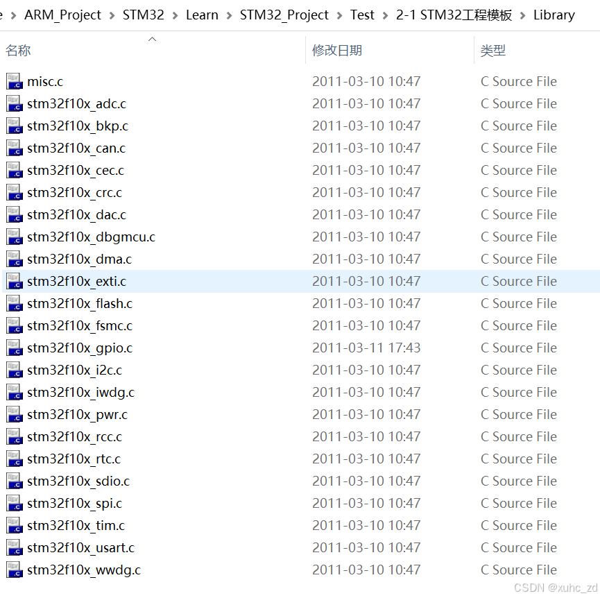The height and width of the screenshot is (598, 600).
Task: Select the file name stm32f10x_dbgmcu.c
Action: coord(91,237)
